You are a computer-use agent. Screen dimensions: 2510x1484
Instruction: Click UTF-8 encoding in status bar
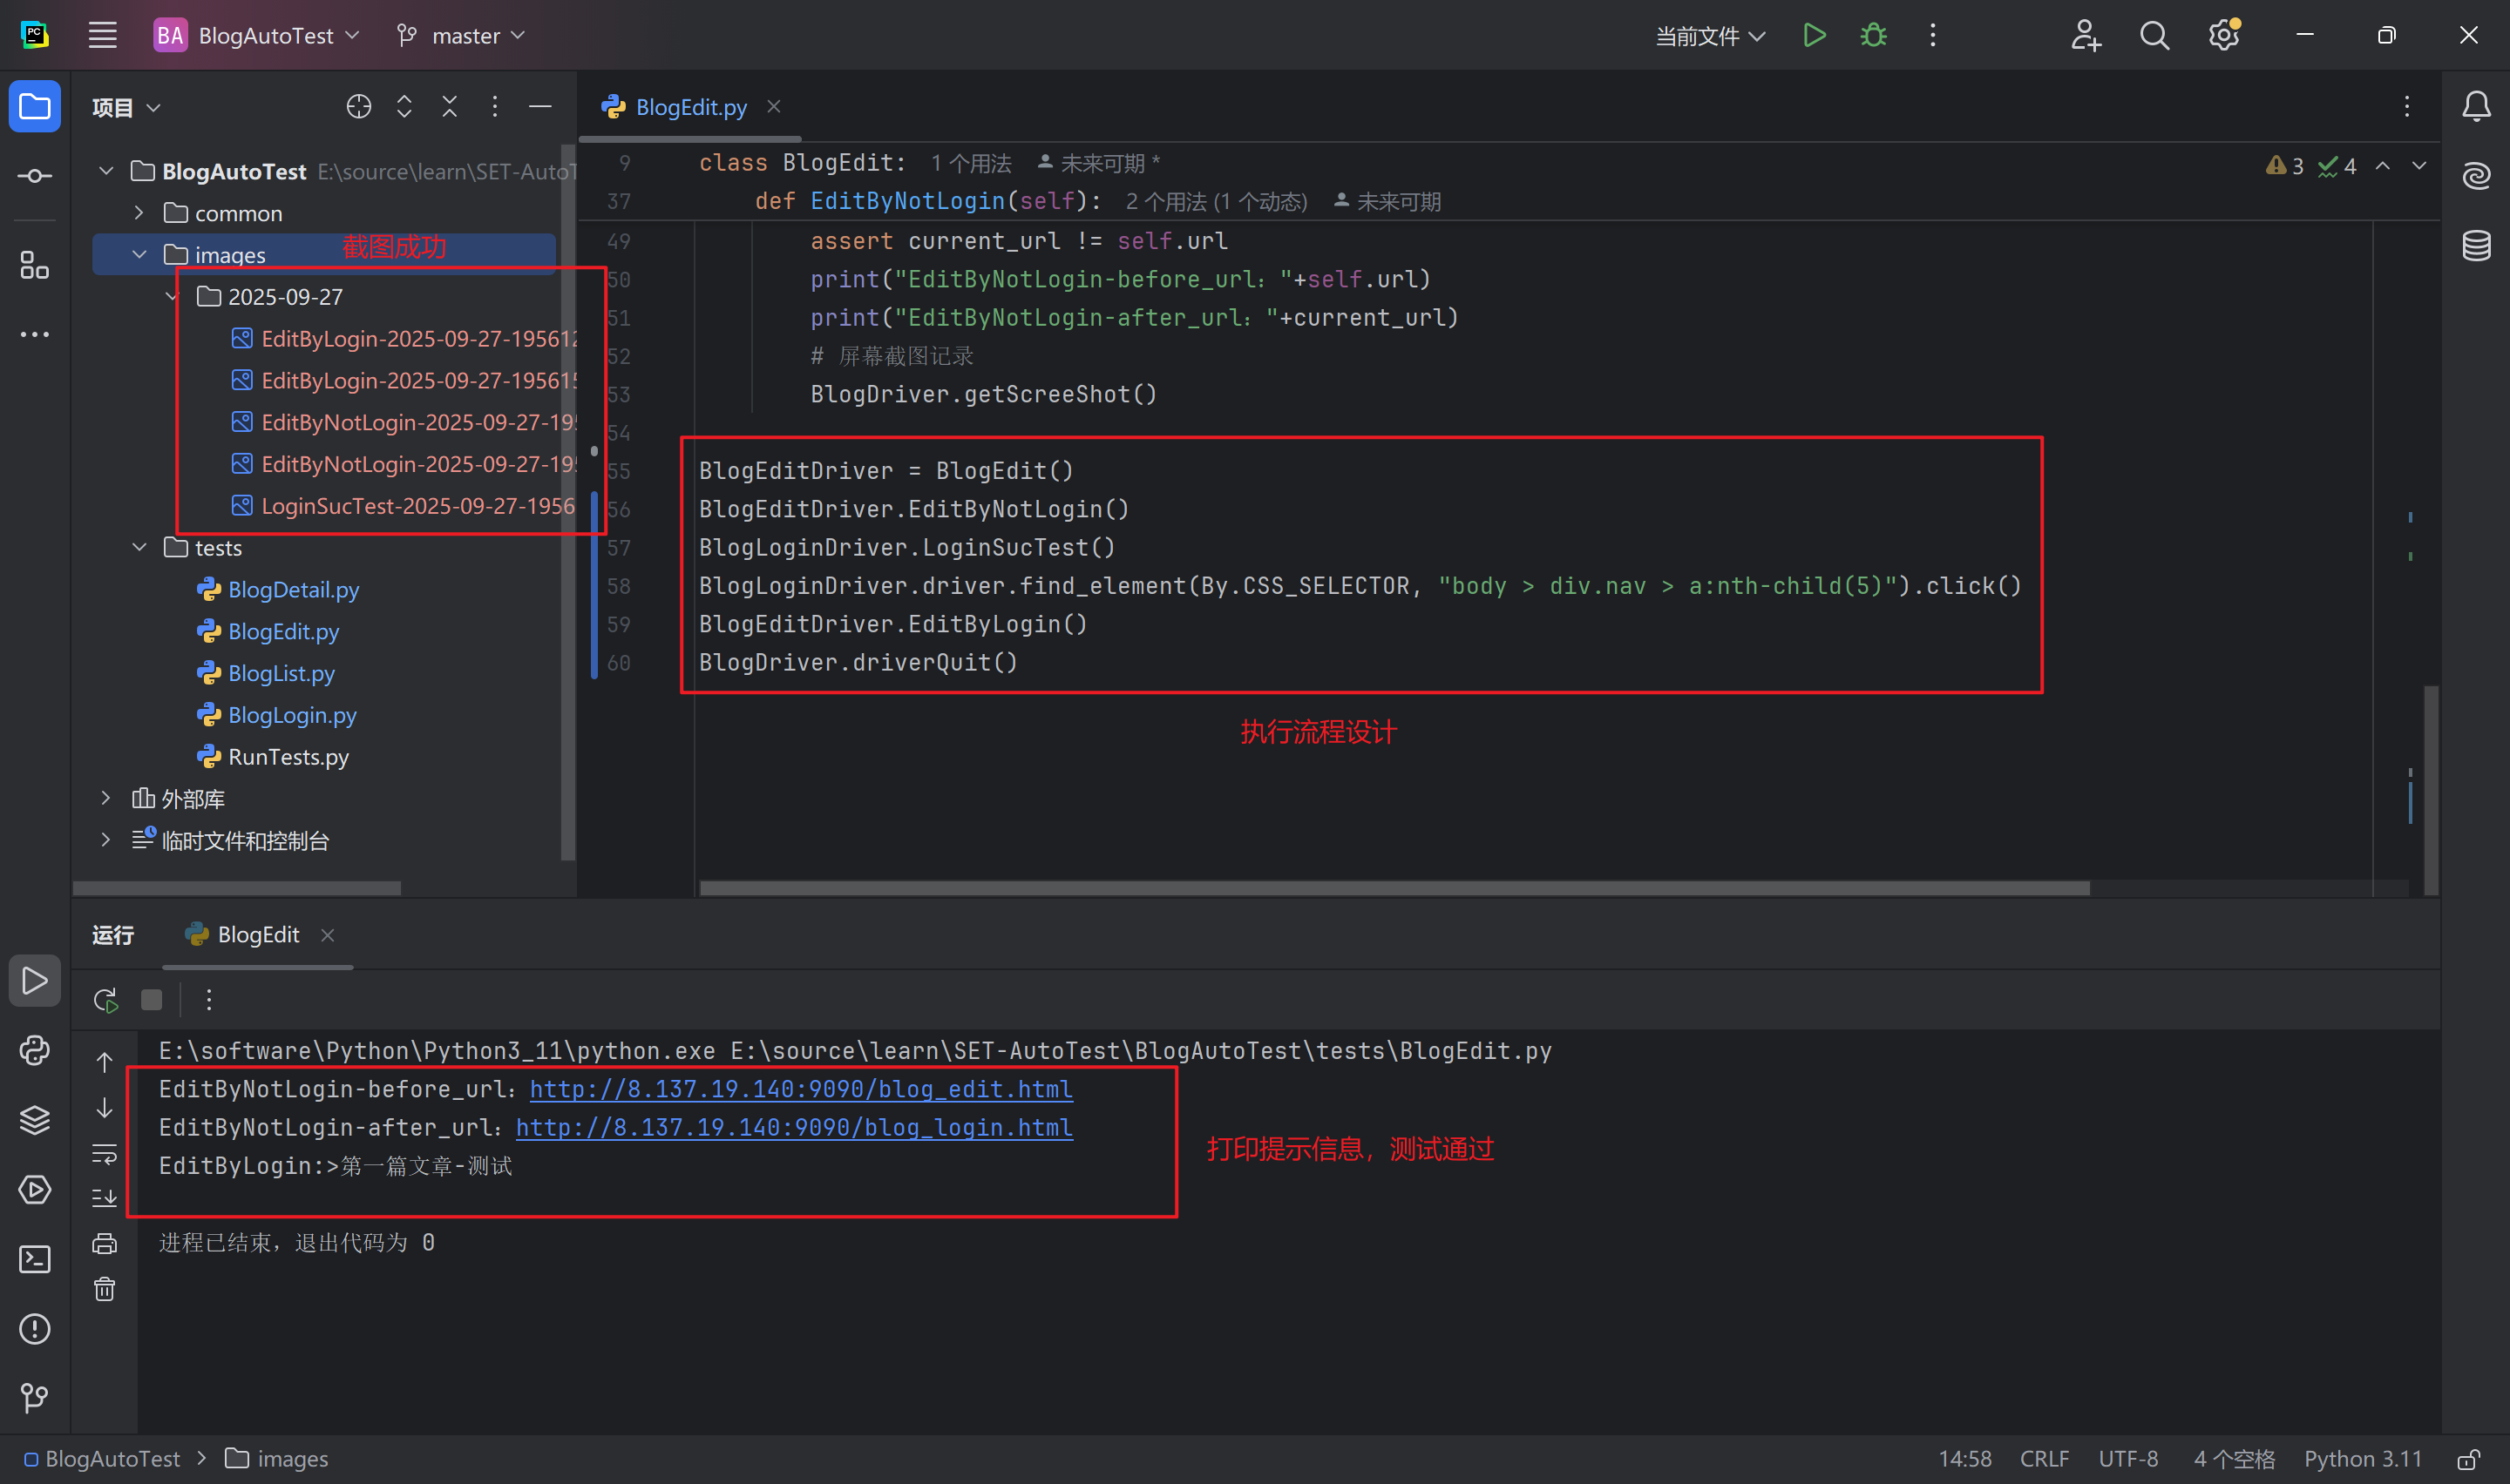(2128, 1459)
